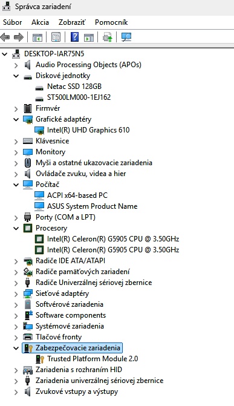Select Audio Processing Objects (APOs) label

(x=88, y=65)
